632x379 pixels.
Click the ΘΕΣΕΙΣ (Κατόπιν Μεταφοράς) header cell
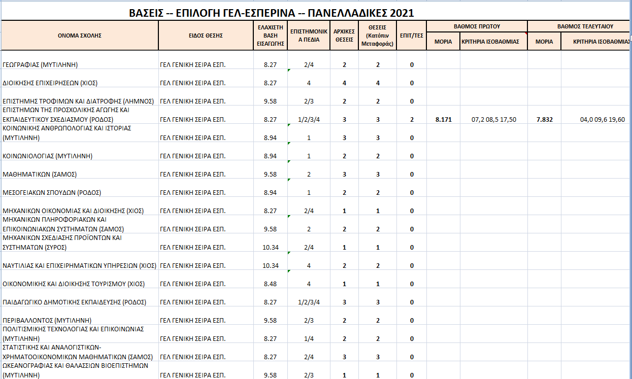point(378,36)
